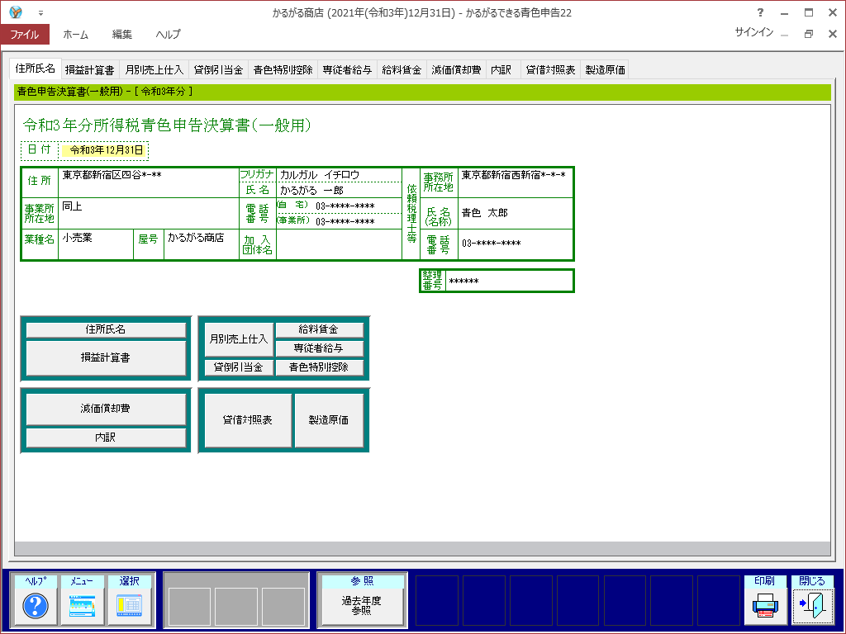Open the ヘルプ ribbon tab
This screenshot has height=634, width=846.
pos(169,34)
